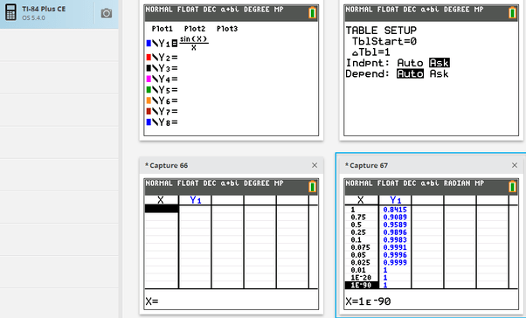The image size is (526, 318).
Task: Click the value 0.9991 in the table
Action: 395,247
